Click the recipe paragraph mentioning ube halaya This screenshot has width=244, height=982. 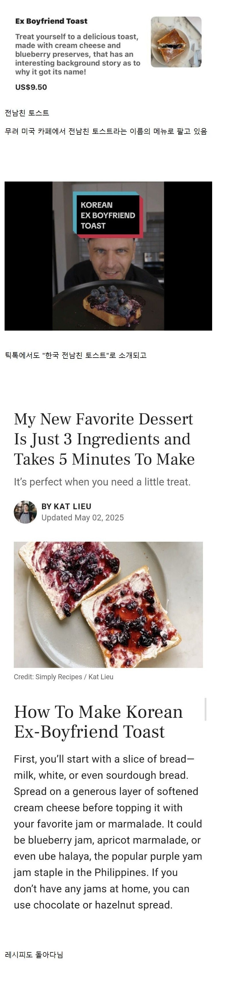point(108,832)
